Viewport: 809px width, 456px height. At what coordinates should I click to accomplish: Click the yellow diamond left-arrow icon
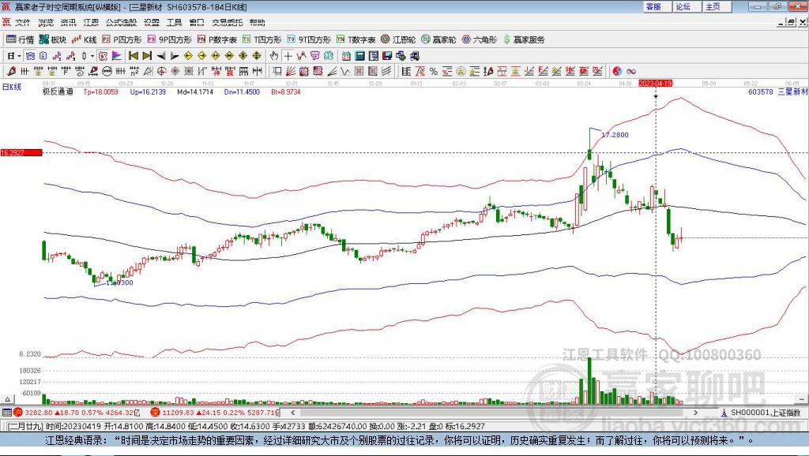coord(188,56)
